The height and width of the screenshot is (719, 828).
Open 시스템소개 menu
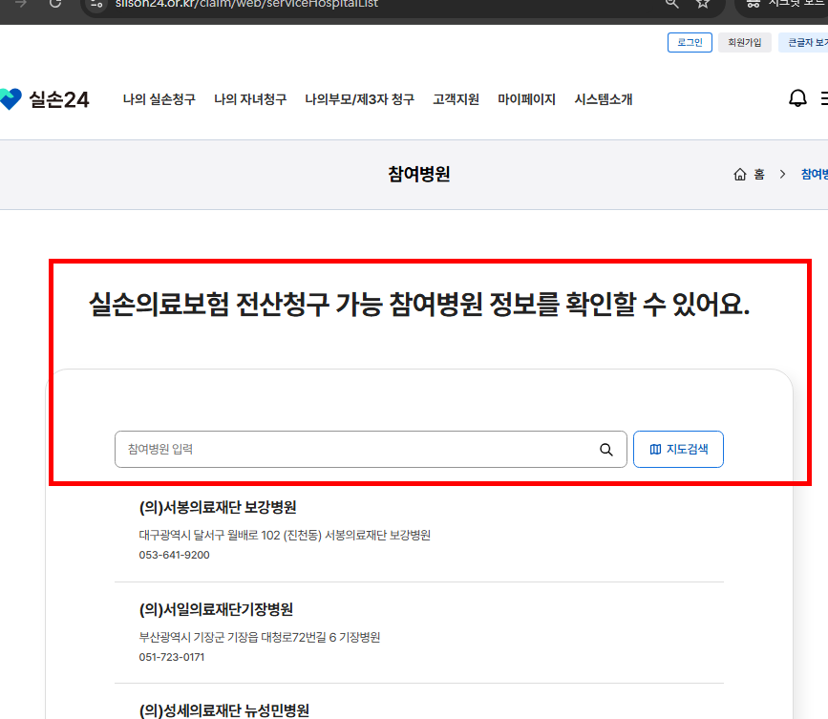(x=603, y=99)
